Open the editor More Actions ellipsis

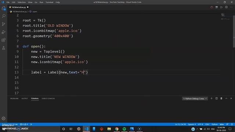[231, 7]
